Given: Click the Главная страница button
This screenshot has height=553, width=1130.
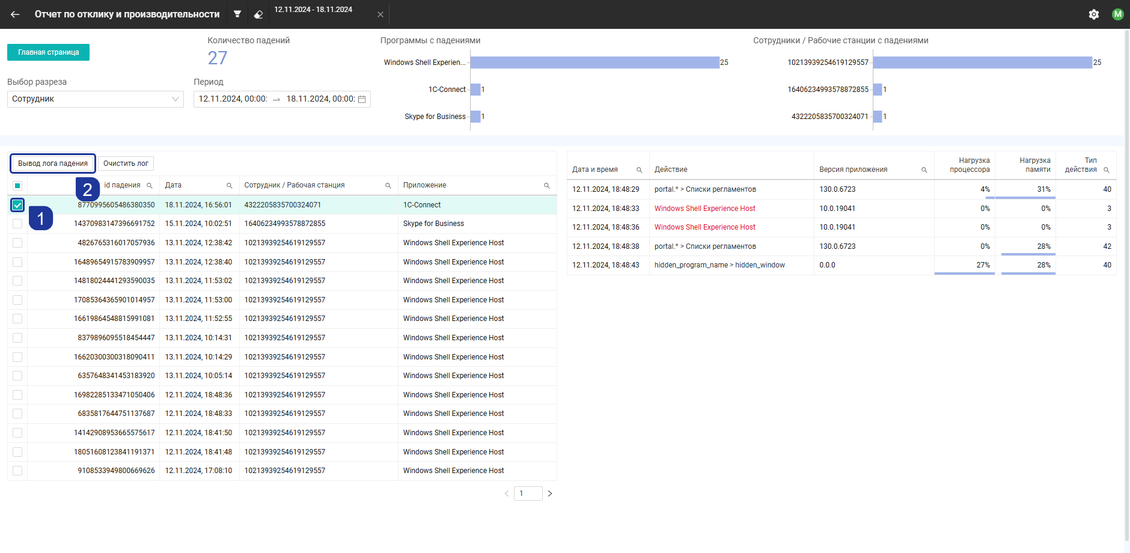Looking at the screenshot, I should tap(48, 52).
